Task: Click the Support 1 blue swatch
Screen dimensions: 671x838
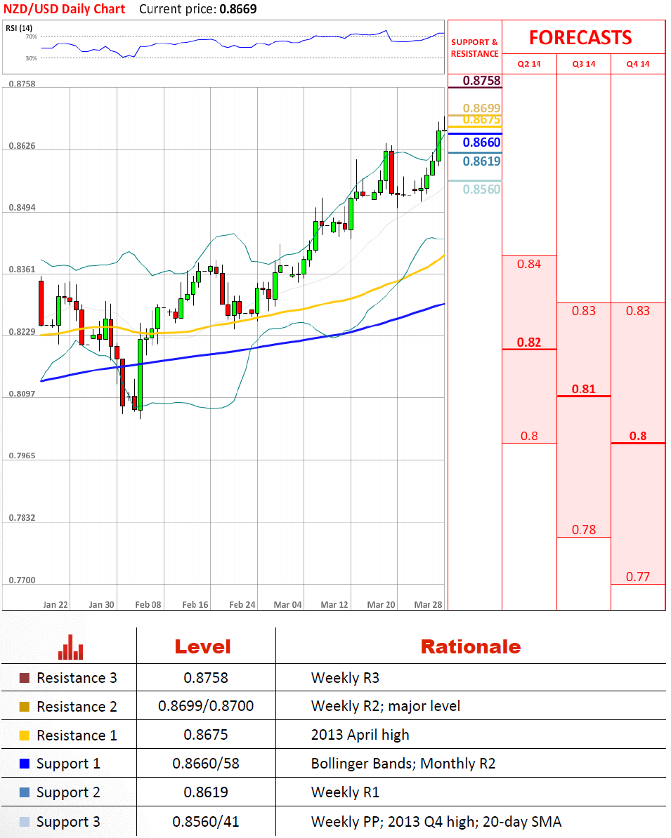Action: (x=24, y=764)
